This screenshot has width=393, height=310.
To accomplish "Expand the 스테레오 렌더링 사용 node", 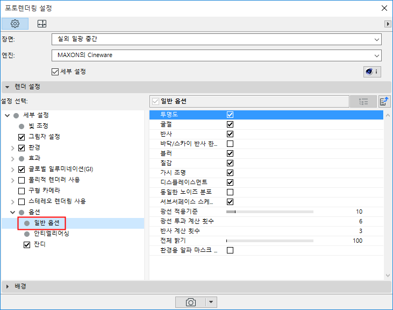I will click(x=12, y=202).
